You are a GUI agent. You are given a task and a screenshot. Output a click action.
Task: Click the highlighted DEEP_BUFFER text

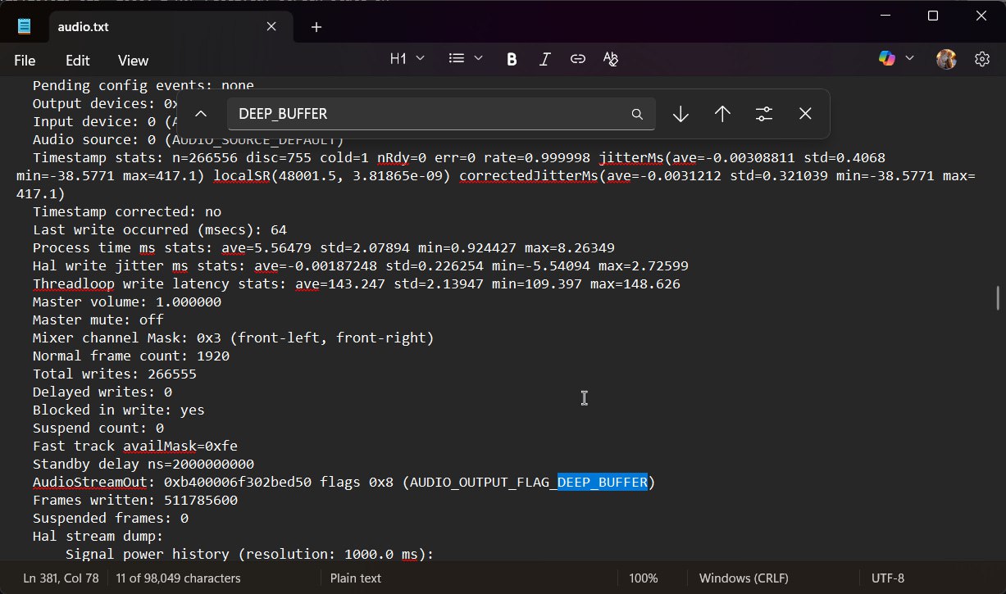[603, 482]
